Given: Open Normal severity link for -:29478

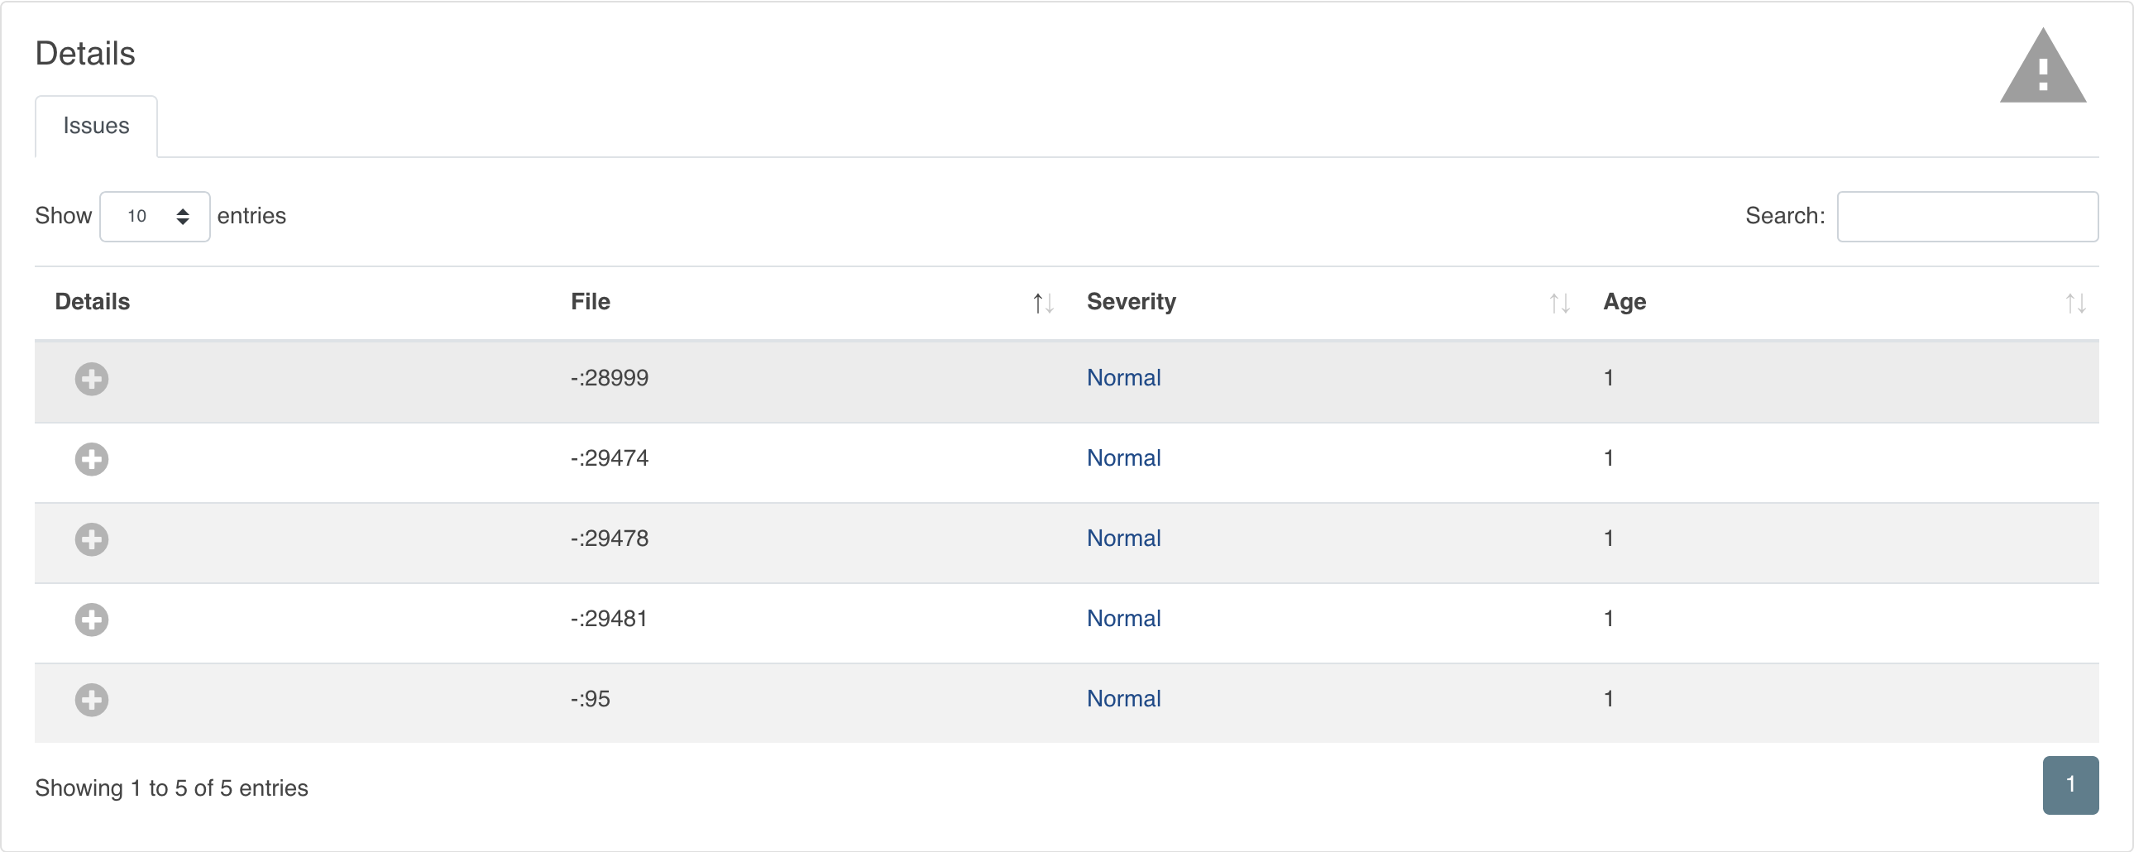Looking at the screenshot, I should pos(1123,538).
